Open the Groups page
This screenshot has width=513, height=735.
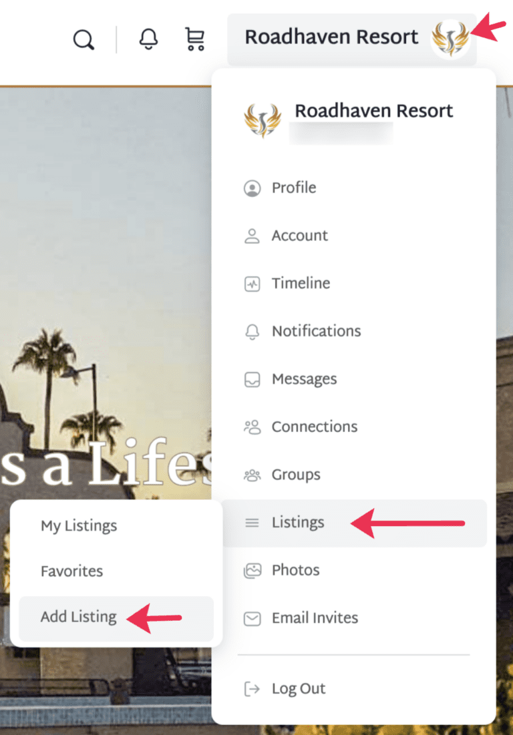297,475
